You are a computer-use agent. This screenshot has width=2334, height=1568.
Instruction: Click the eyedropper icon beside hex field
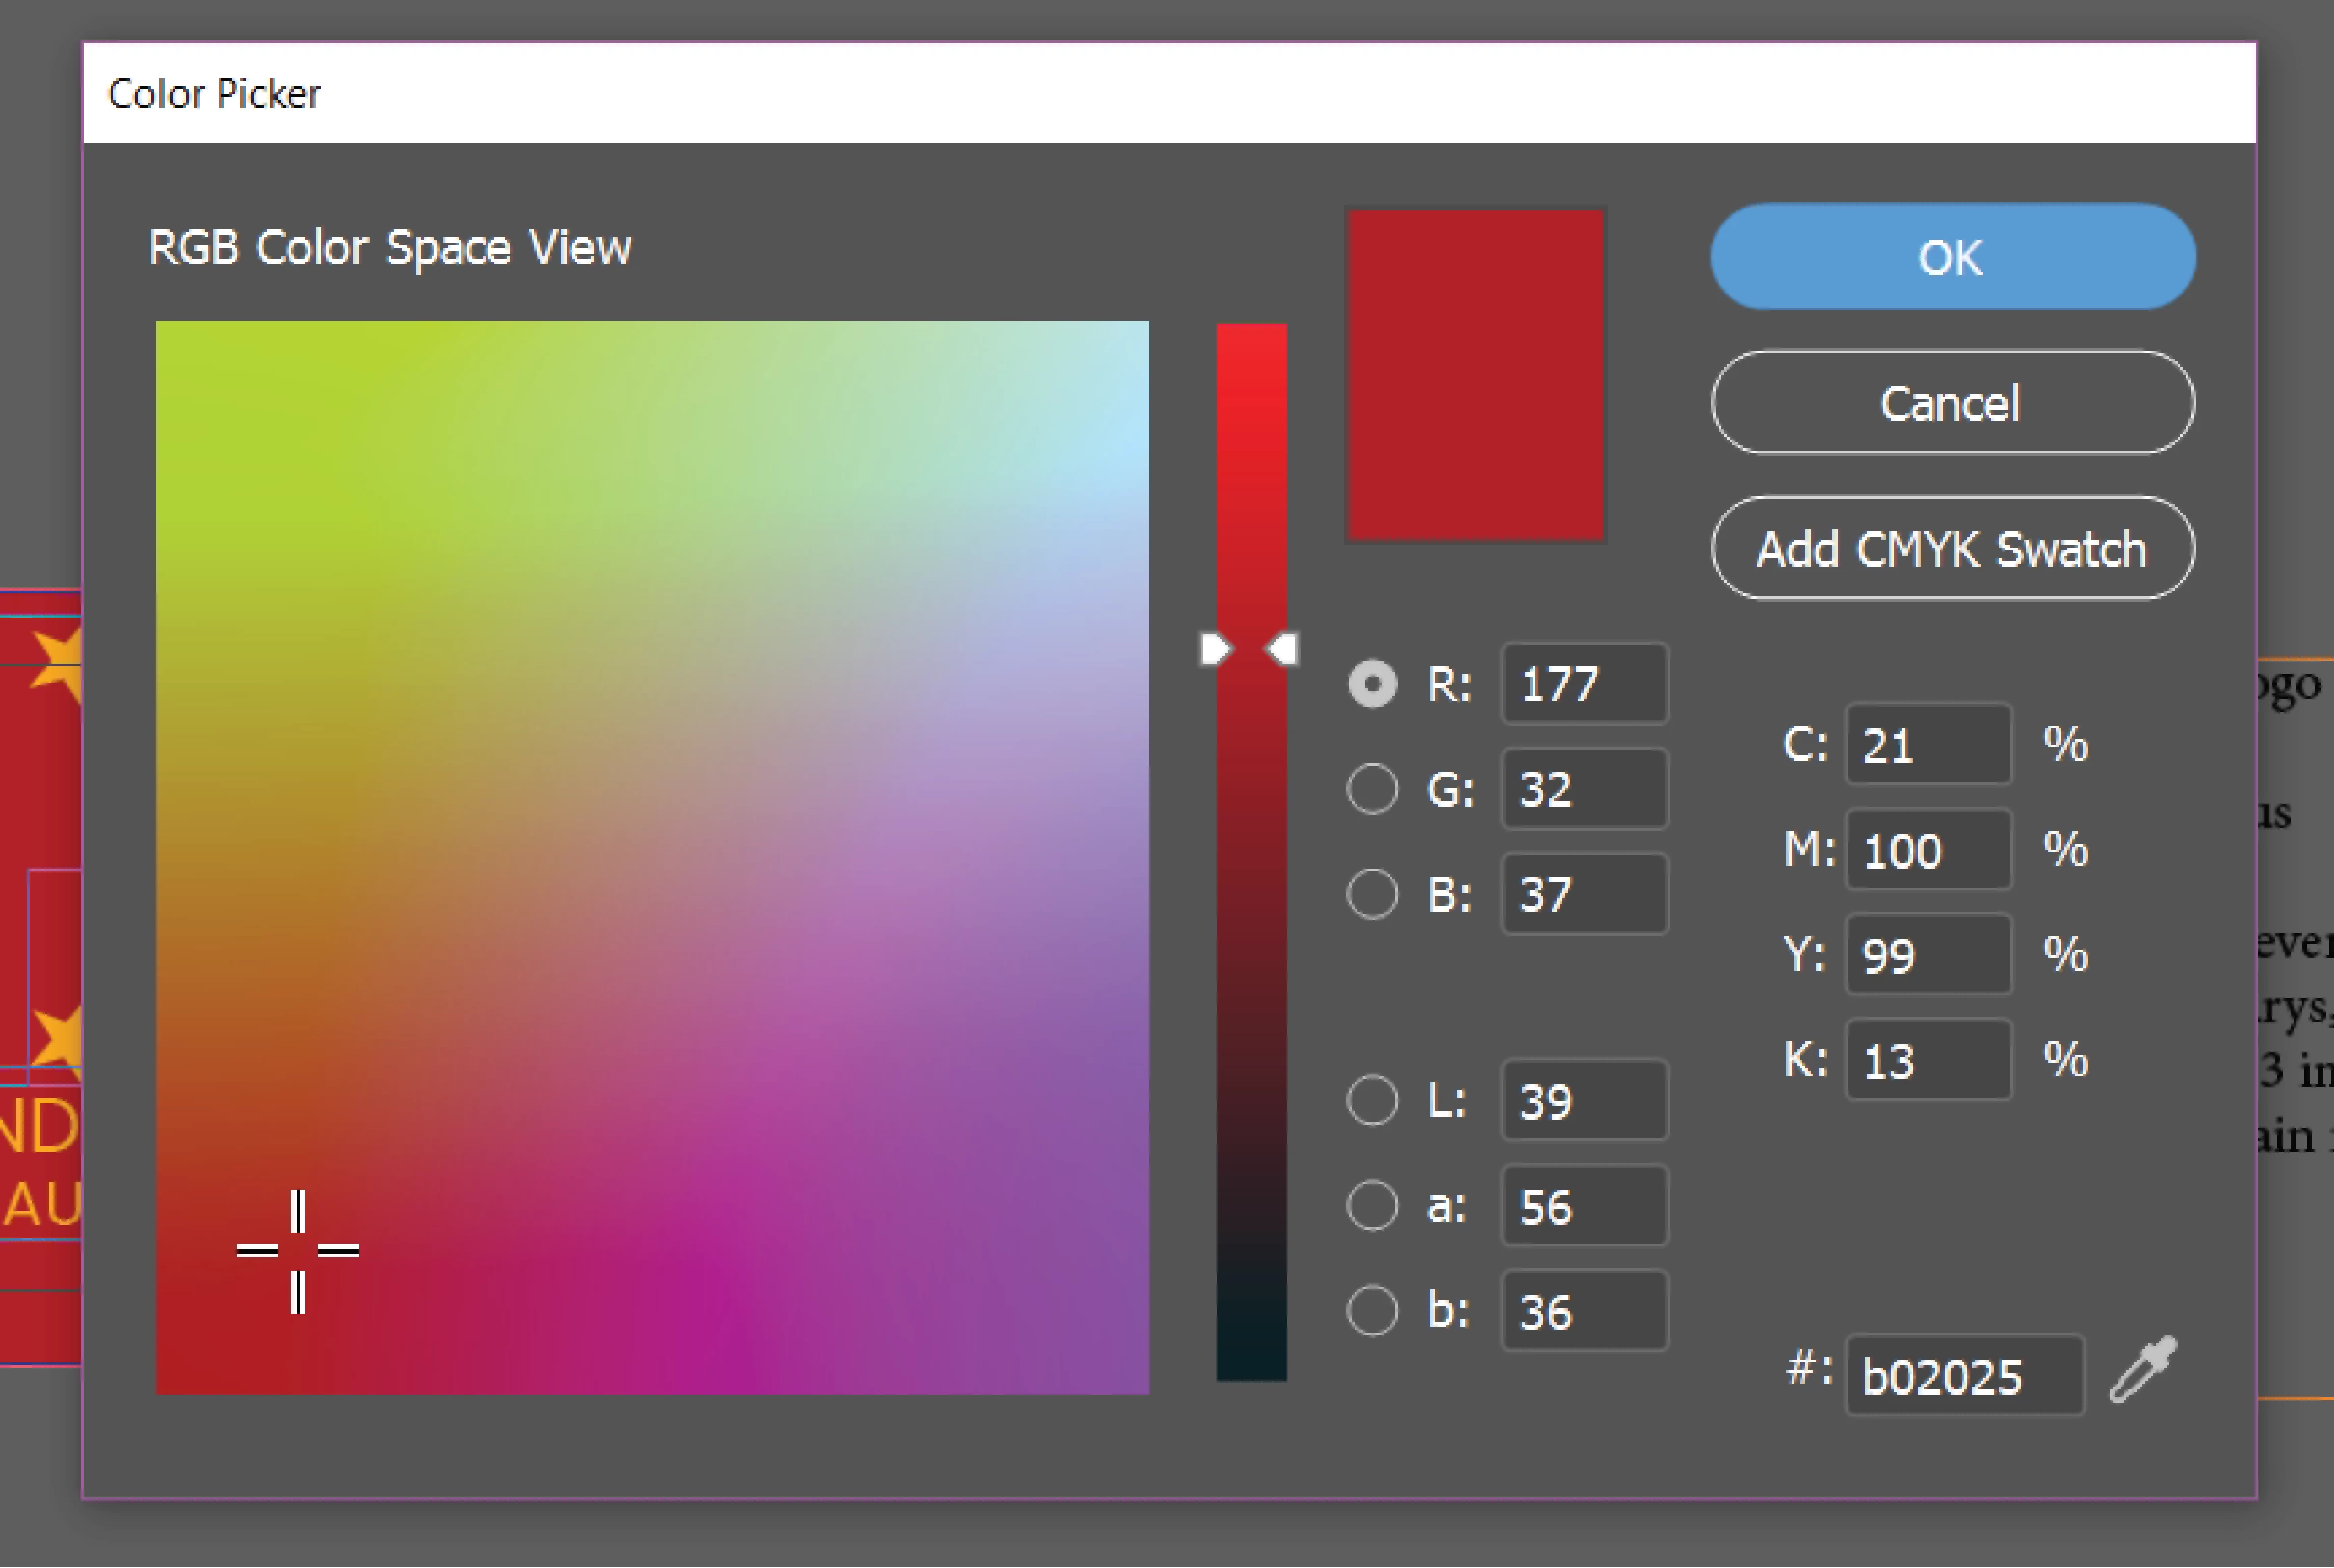(2142, 1370)
